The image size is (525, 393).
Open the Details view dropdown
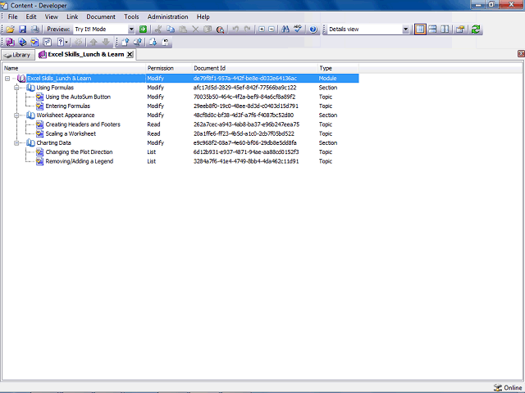pyautogui.click(x=405, y=29)
